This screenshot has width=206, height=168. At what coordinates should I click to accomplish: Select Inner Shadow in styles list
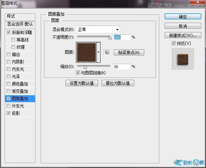[x=18, y=62]
